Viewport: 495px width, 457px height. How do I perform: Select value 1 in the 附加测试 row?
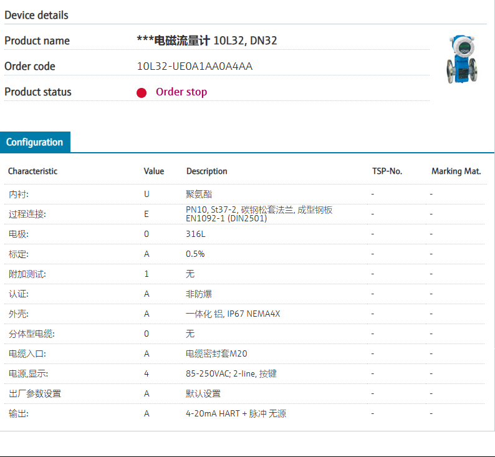click(147, 274)
